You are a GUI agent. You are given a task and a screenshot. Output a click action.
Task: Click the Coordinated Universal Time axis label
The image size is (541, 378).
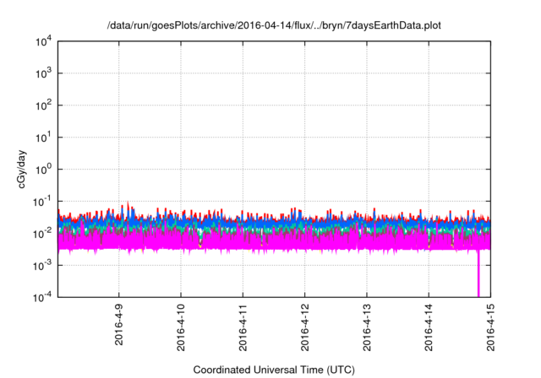[274, 370]
